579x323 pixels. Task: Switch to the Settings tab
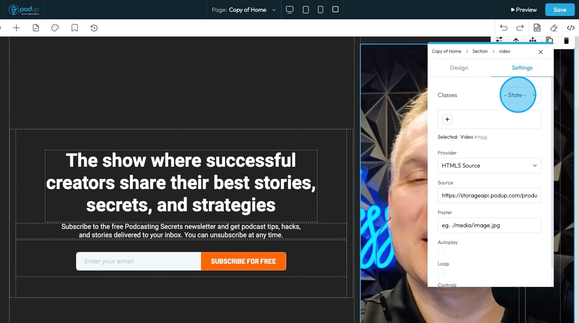pyautogui.click(x=522, y=68)
